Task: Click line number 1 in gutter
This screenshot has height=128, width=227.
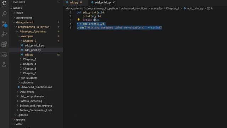Action: point(71,12)
